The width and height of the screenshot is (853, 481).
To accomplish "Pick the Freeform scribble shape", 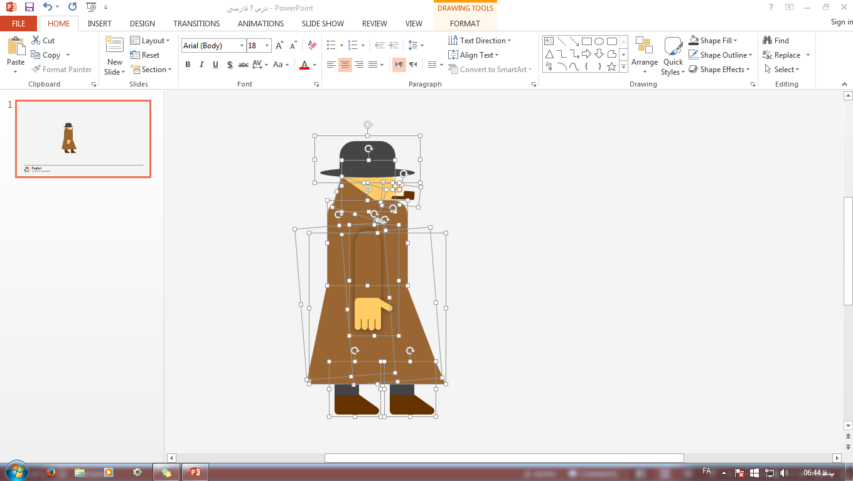I will 549,66.
